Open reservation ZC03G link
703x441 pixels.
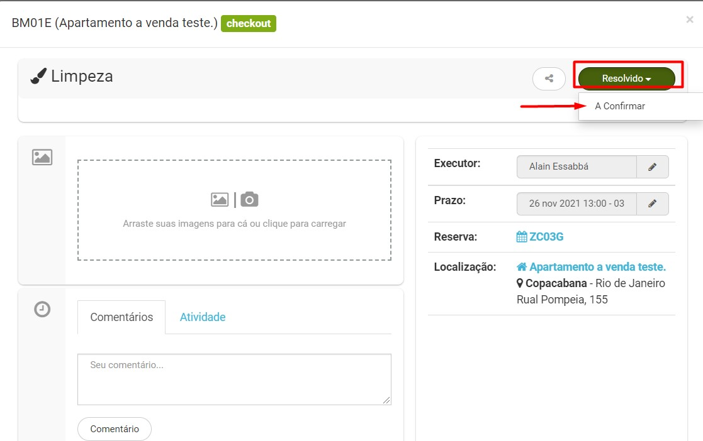click(546, 236)
